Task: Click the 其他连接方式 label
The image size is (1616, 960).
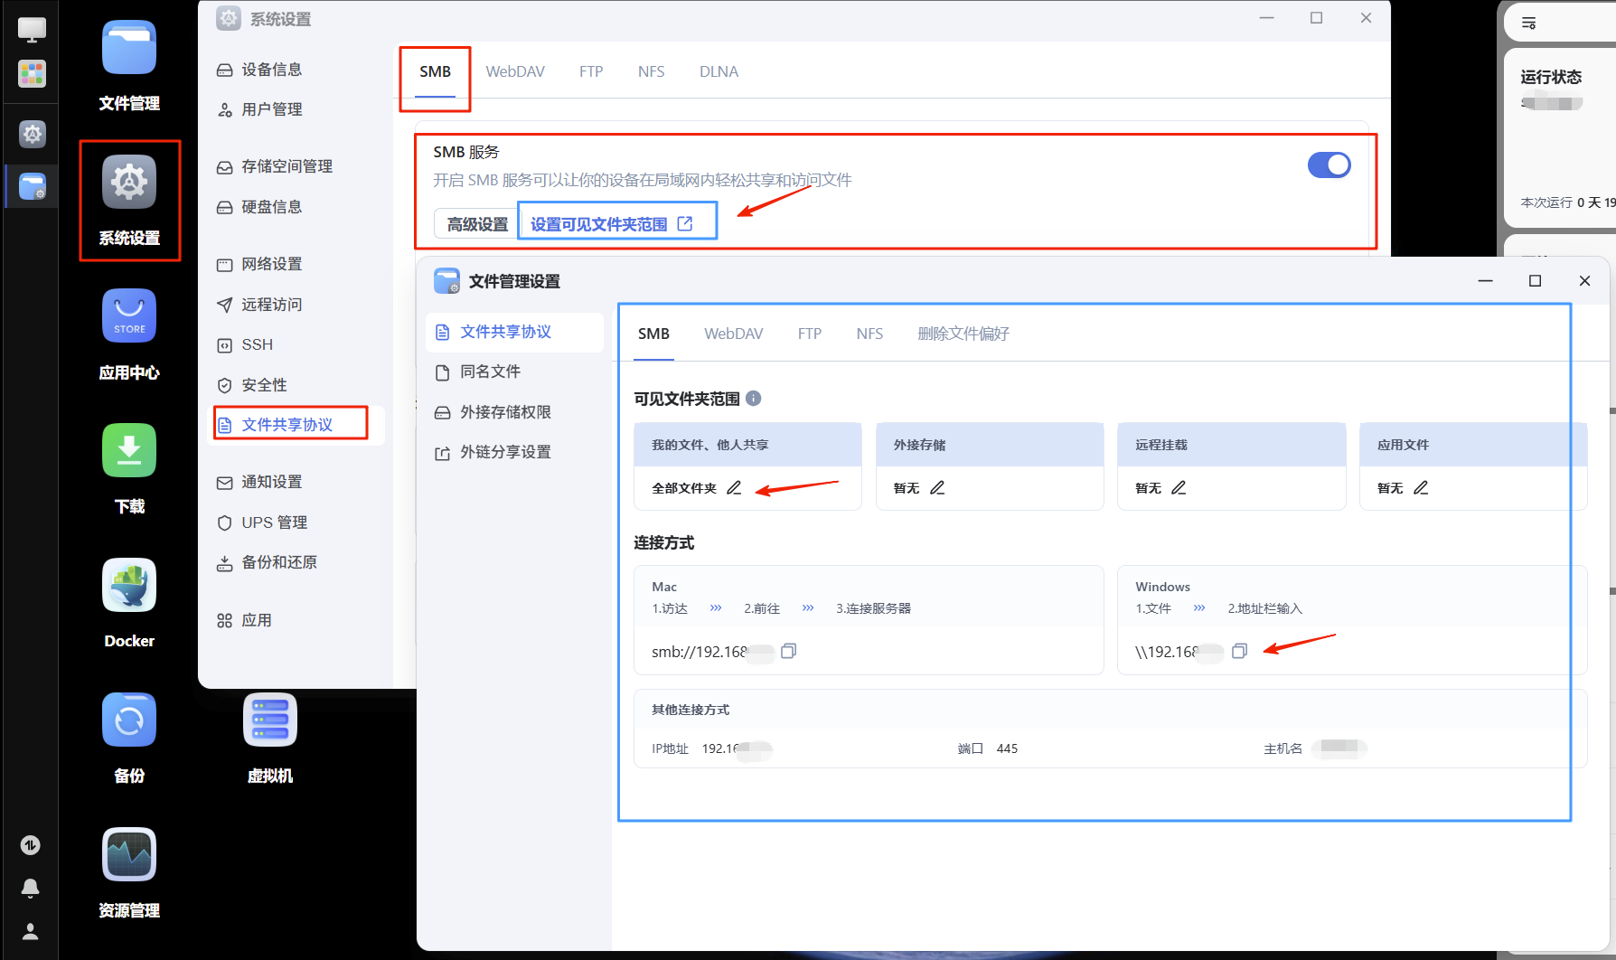Action: [x=691, y=710]
